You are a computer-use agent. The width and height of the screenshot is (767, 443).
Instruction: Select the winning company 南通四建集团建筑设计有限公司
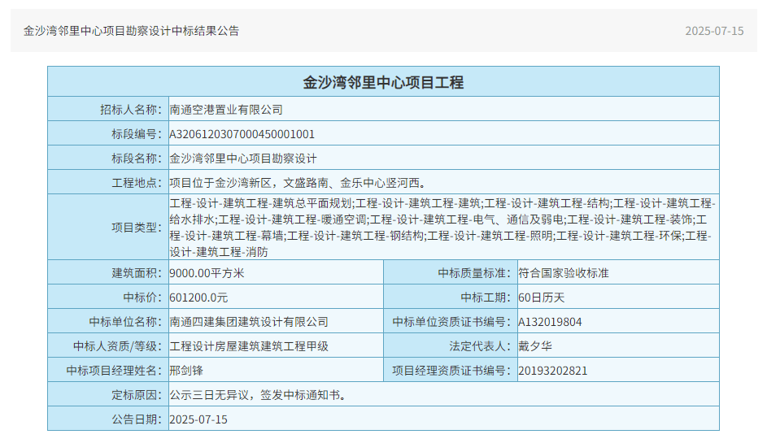[x=249, y=322]
